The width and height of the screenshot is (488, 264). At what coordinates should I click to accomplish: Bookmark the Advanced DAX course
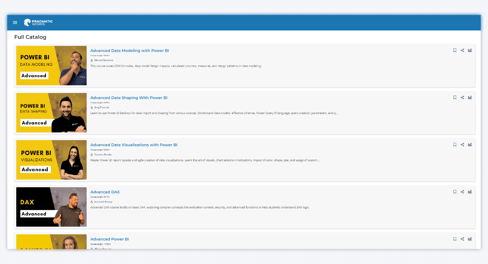click(455, 192)
